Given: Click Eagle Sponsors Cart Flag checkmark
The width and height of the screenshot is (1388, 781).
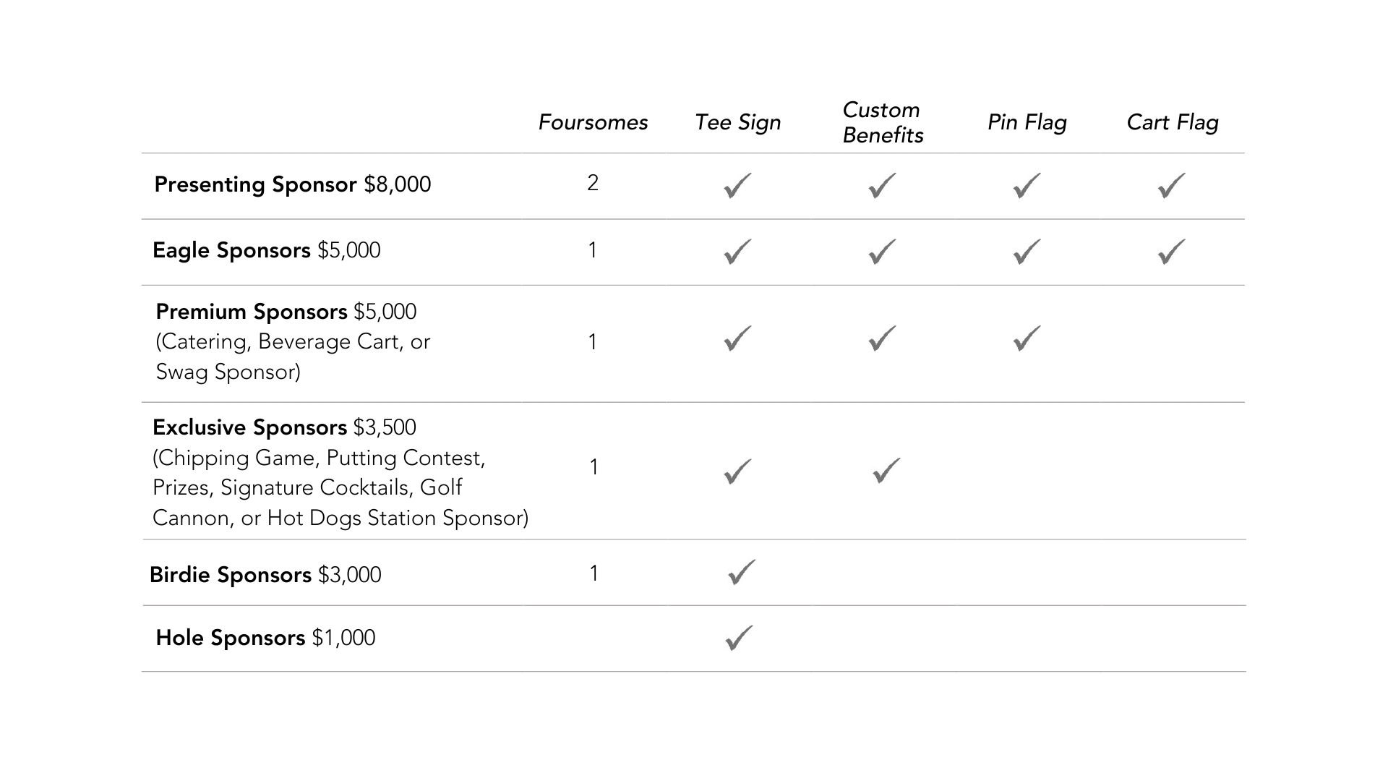Looking at the screenshot, I should pos(1171,252).
